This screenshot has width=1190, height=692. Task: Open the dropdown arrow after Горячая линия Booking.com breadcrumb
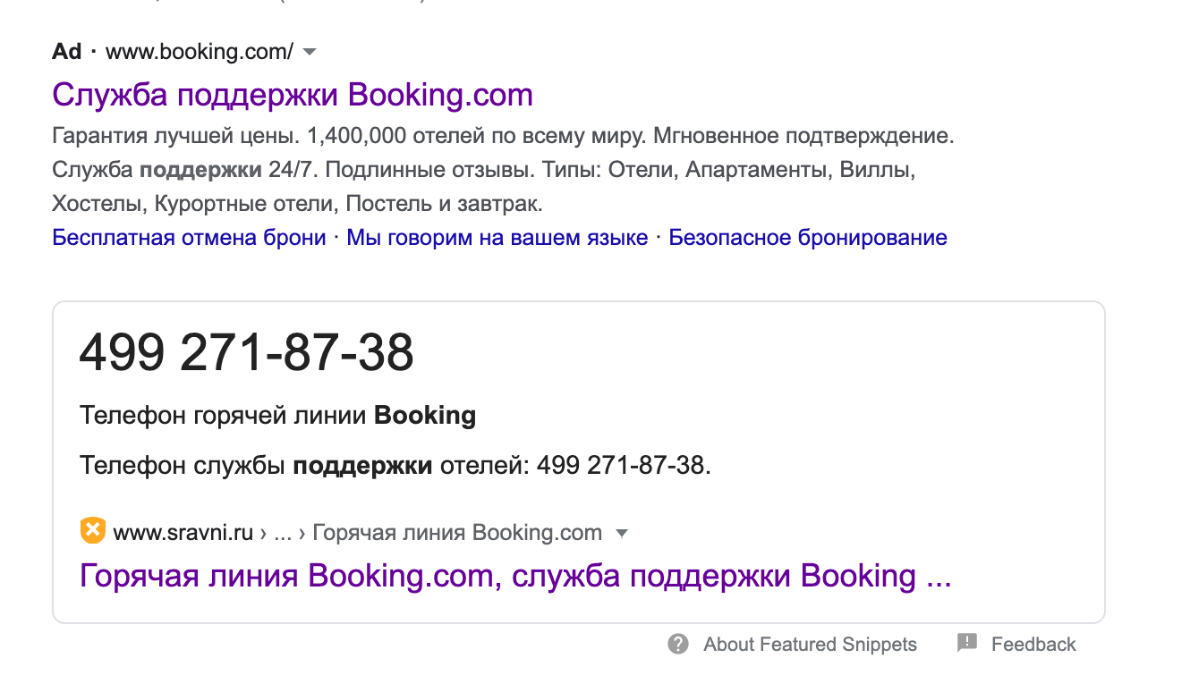(x=622, y=534)
